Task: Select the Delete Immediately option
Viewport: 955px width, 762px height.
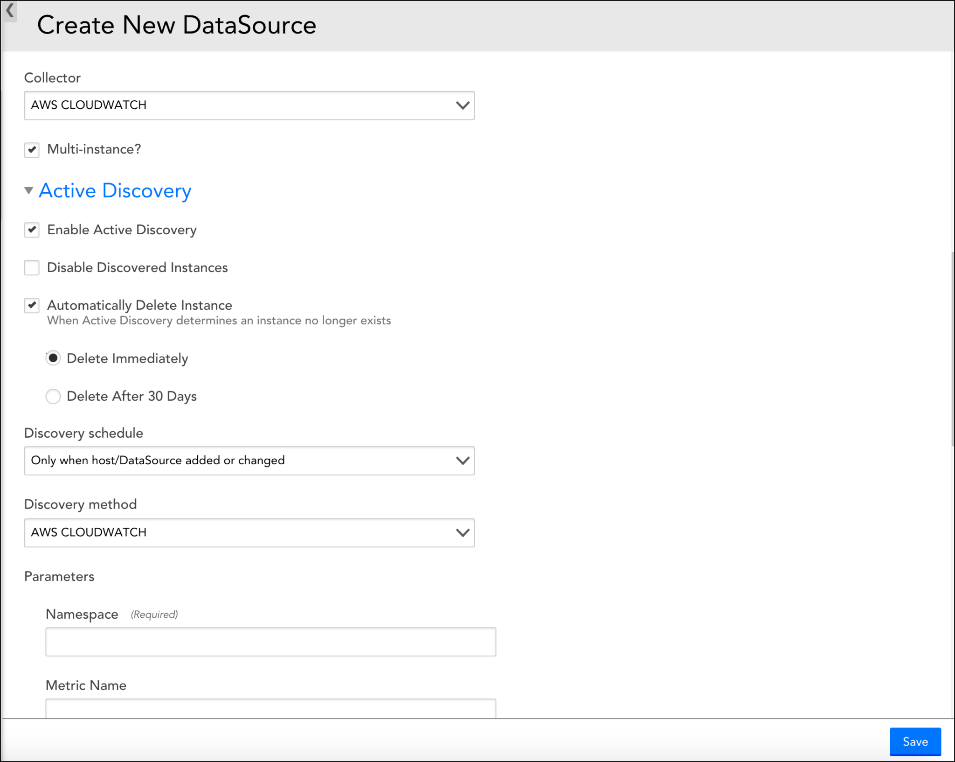Action: [x=53, y=358]
